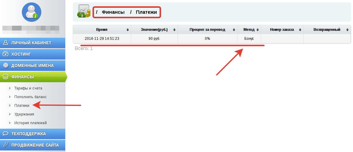Select Пополнить баланс in sidebar
The height and width of the screenshot is (152, 353).
30,97
